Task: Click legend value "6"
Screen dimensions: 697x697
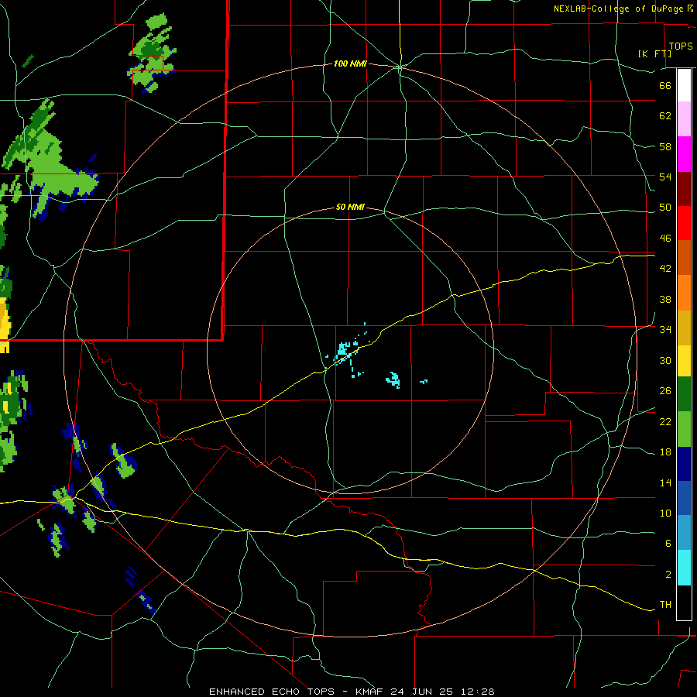Action: click(668, 544)
